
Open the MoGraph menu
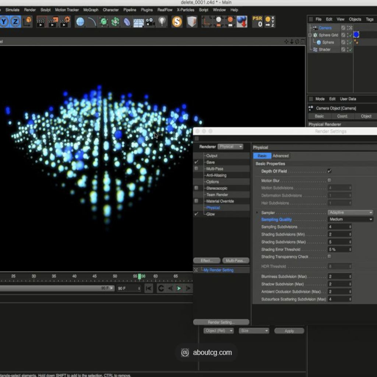[91, 10]
